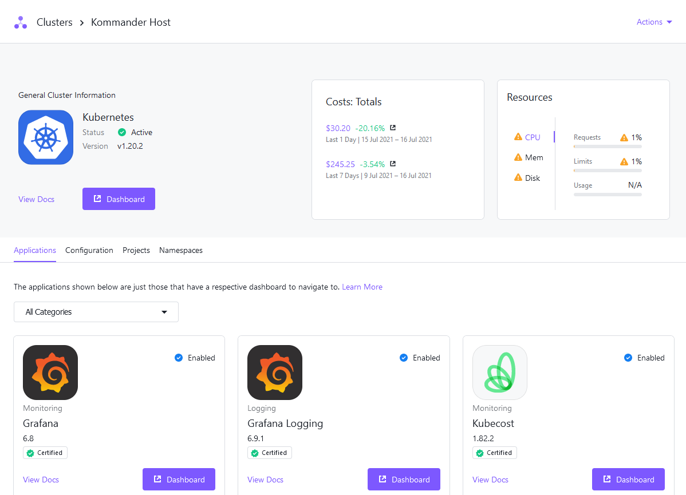Click Grafana's Certified badge
This screenshot has width=686, height=495.
pos(45,453)
